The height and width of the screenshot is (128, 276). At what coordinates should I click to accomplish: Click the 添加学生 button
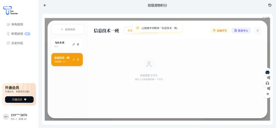[x=220, y=30]
